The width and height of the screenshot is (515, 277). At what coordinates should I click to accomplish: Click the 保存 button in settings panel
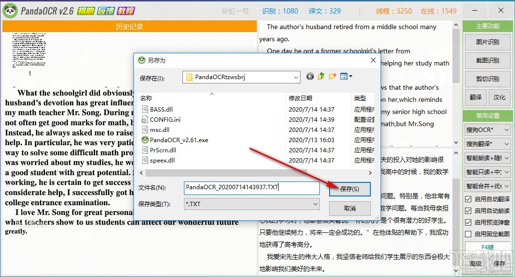click(499, 263)
